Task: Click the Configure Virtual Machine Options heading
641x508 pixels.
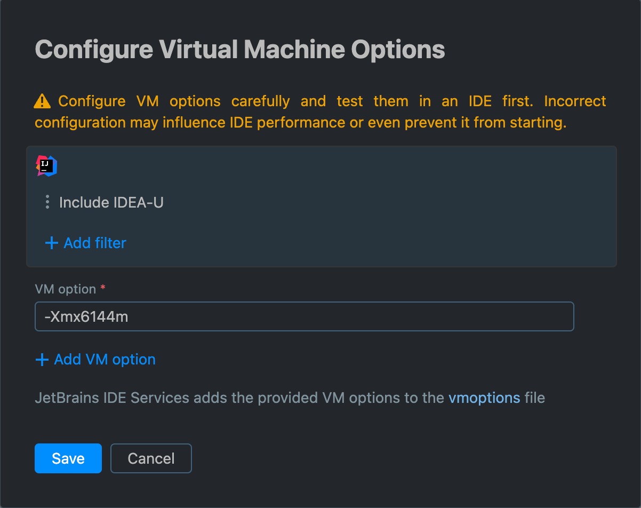Action: [x=239, y=49]
